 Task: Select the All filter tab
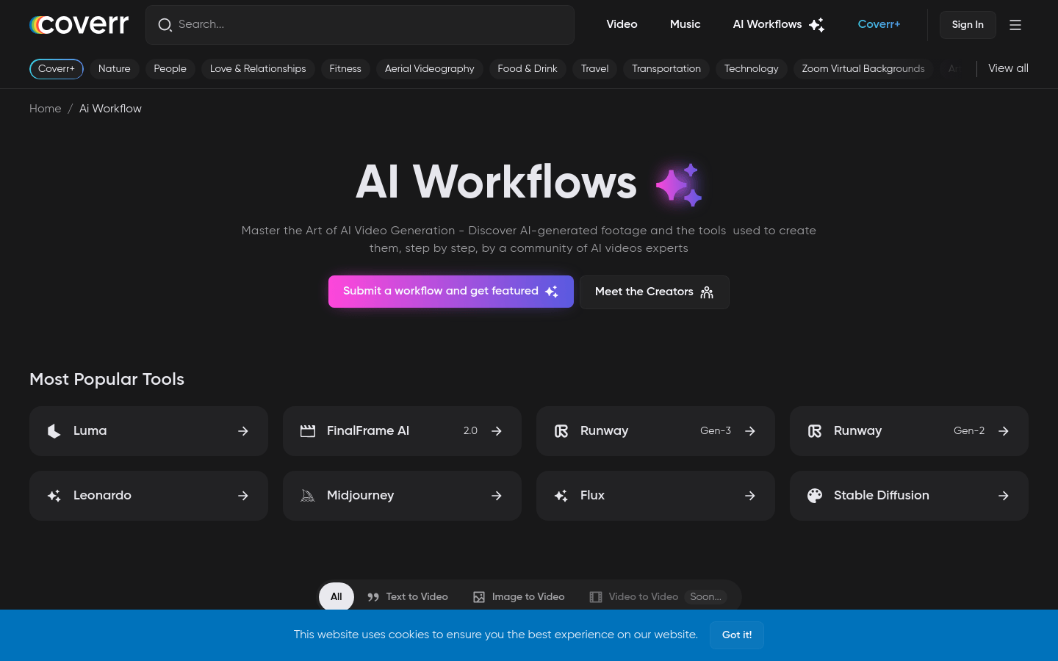337,596
